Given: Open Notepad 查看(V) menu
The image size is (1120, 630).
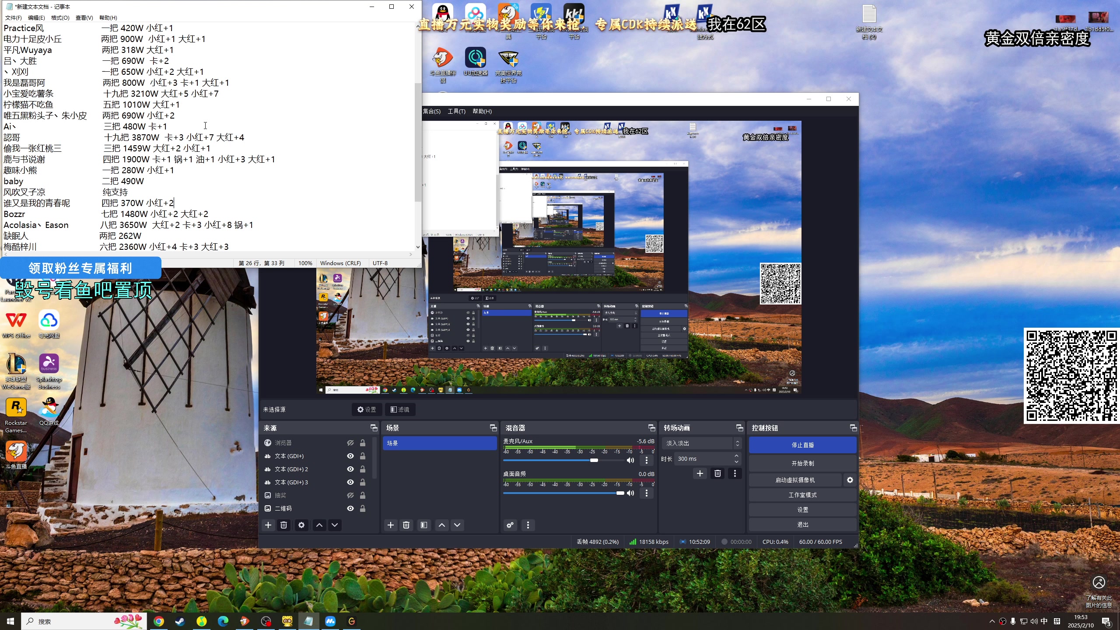Looking at the screenshot, I should pyautogui.click(x=84, y=18).
